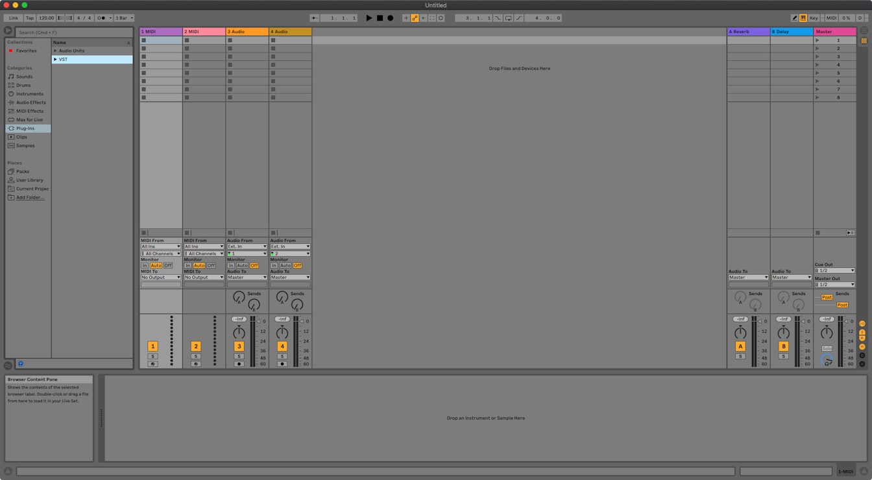Collapse the VST folder in the browser
Image resolution: width=872 pixels, height=480 pixels.
tap(56, 59)
